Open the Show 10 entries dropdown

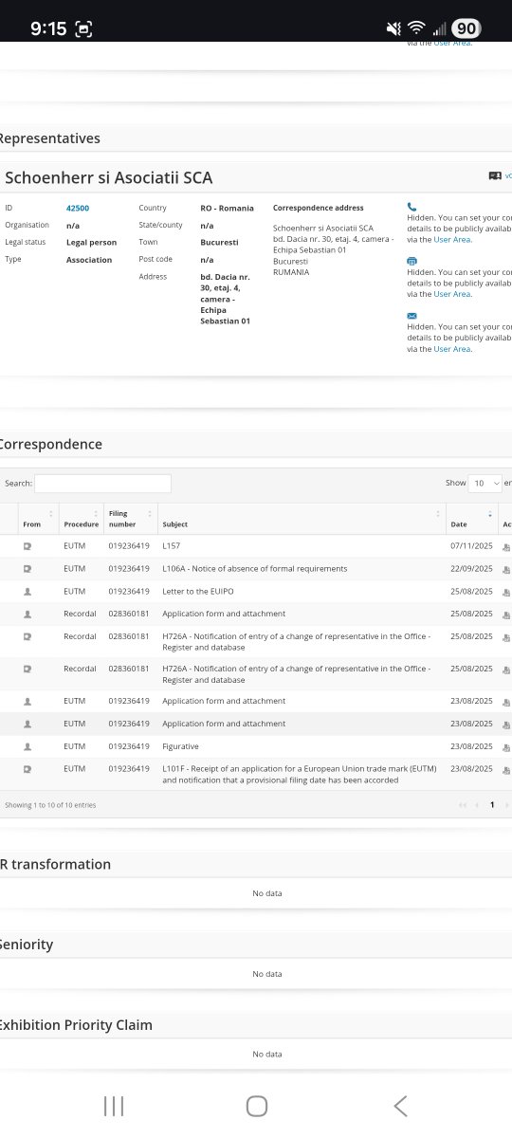click(x=485, y=483)
